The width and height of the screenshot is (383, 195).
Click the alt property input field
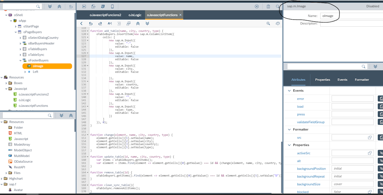[x=352, y=161]
